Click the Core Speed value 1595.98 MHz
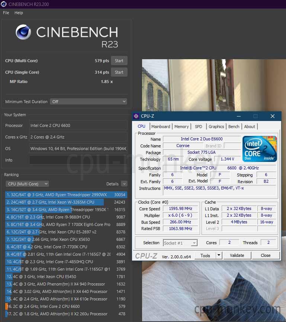 (x=180, y=208)
